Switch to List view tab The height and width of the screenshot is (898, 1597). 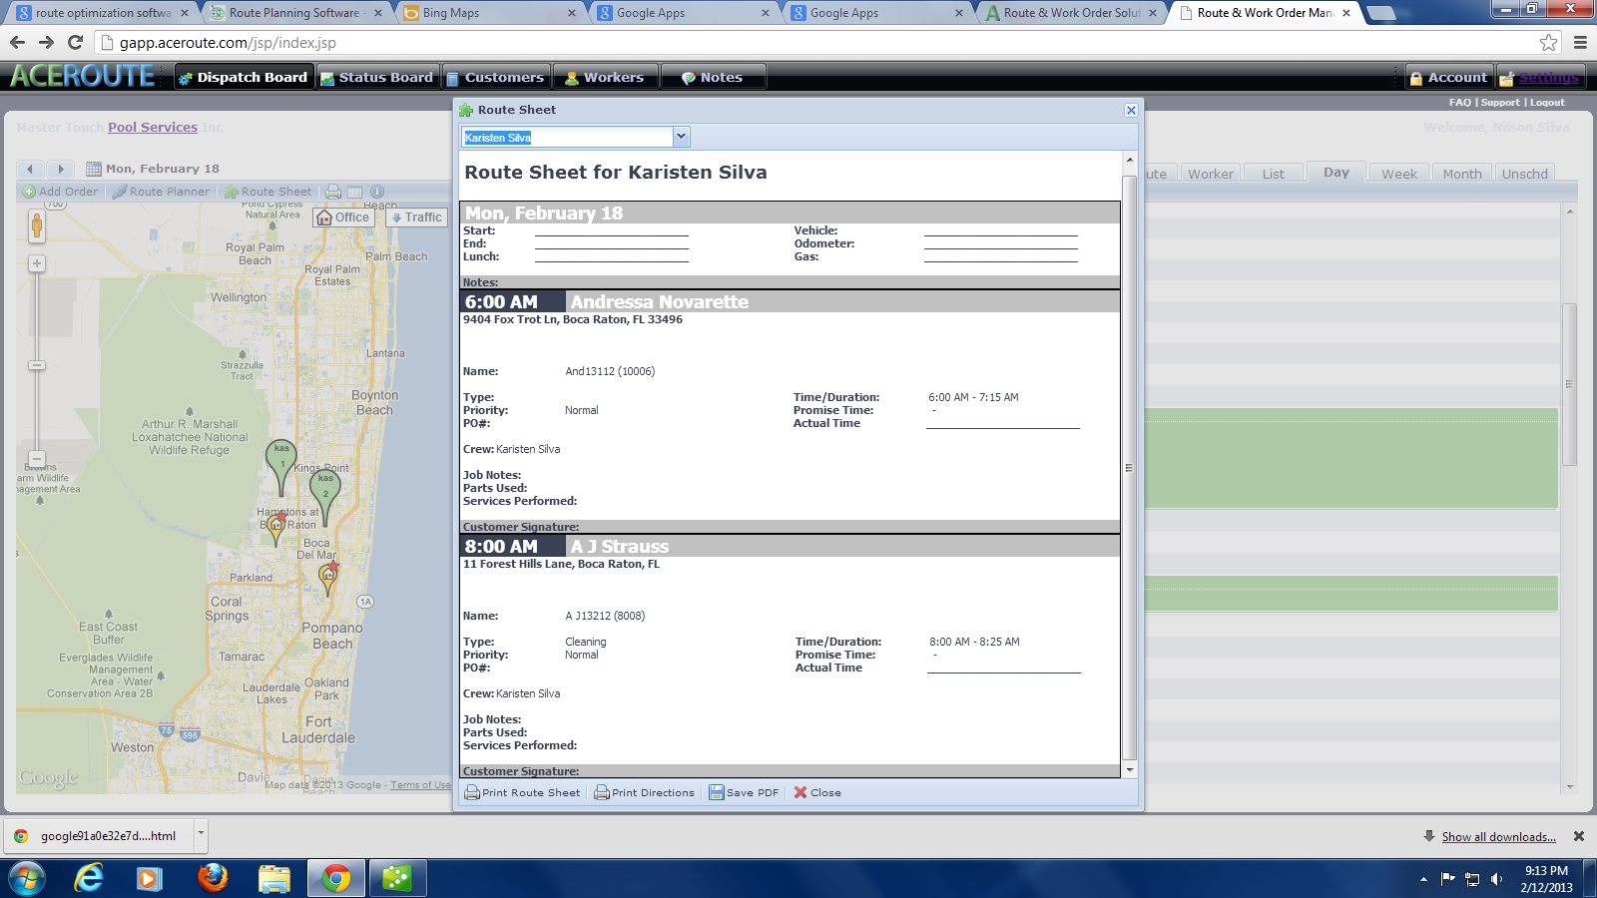(1273, 174)
